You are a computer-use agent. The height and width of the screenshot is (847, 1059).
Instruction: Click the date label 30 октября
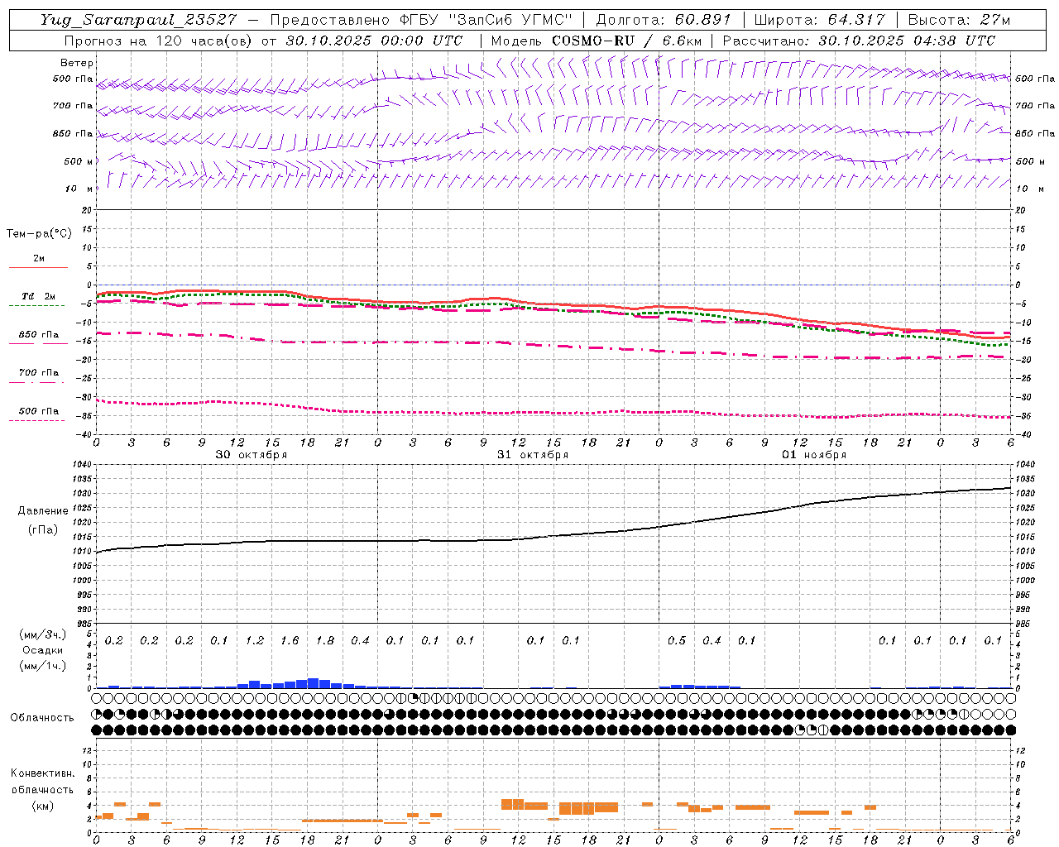point(252,455)
